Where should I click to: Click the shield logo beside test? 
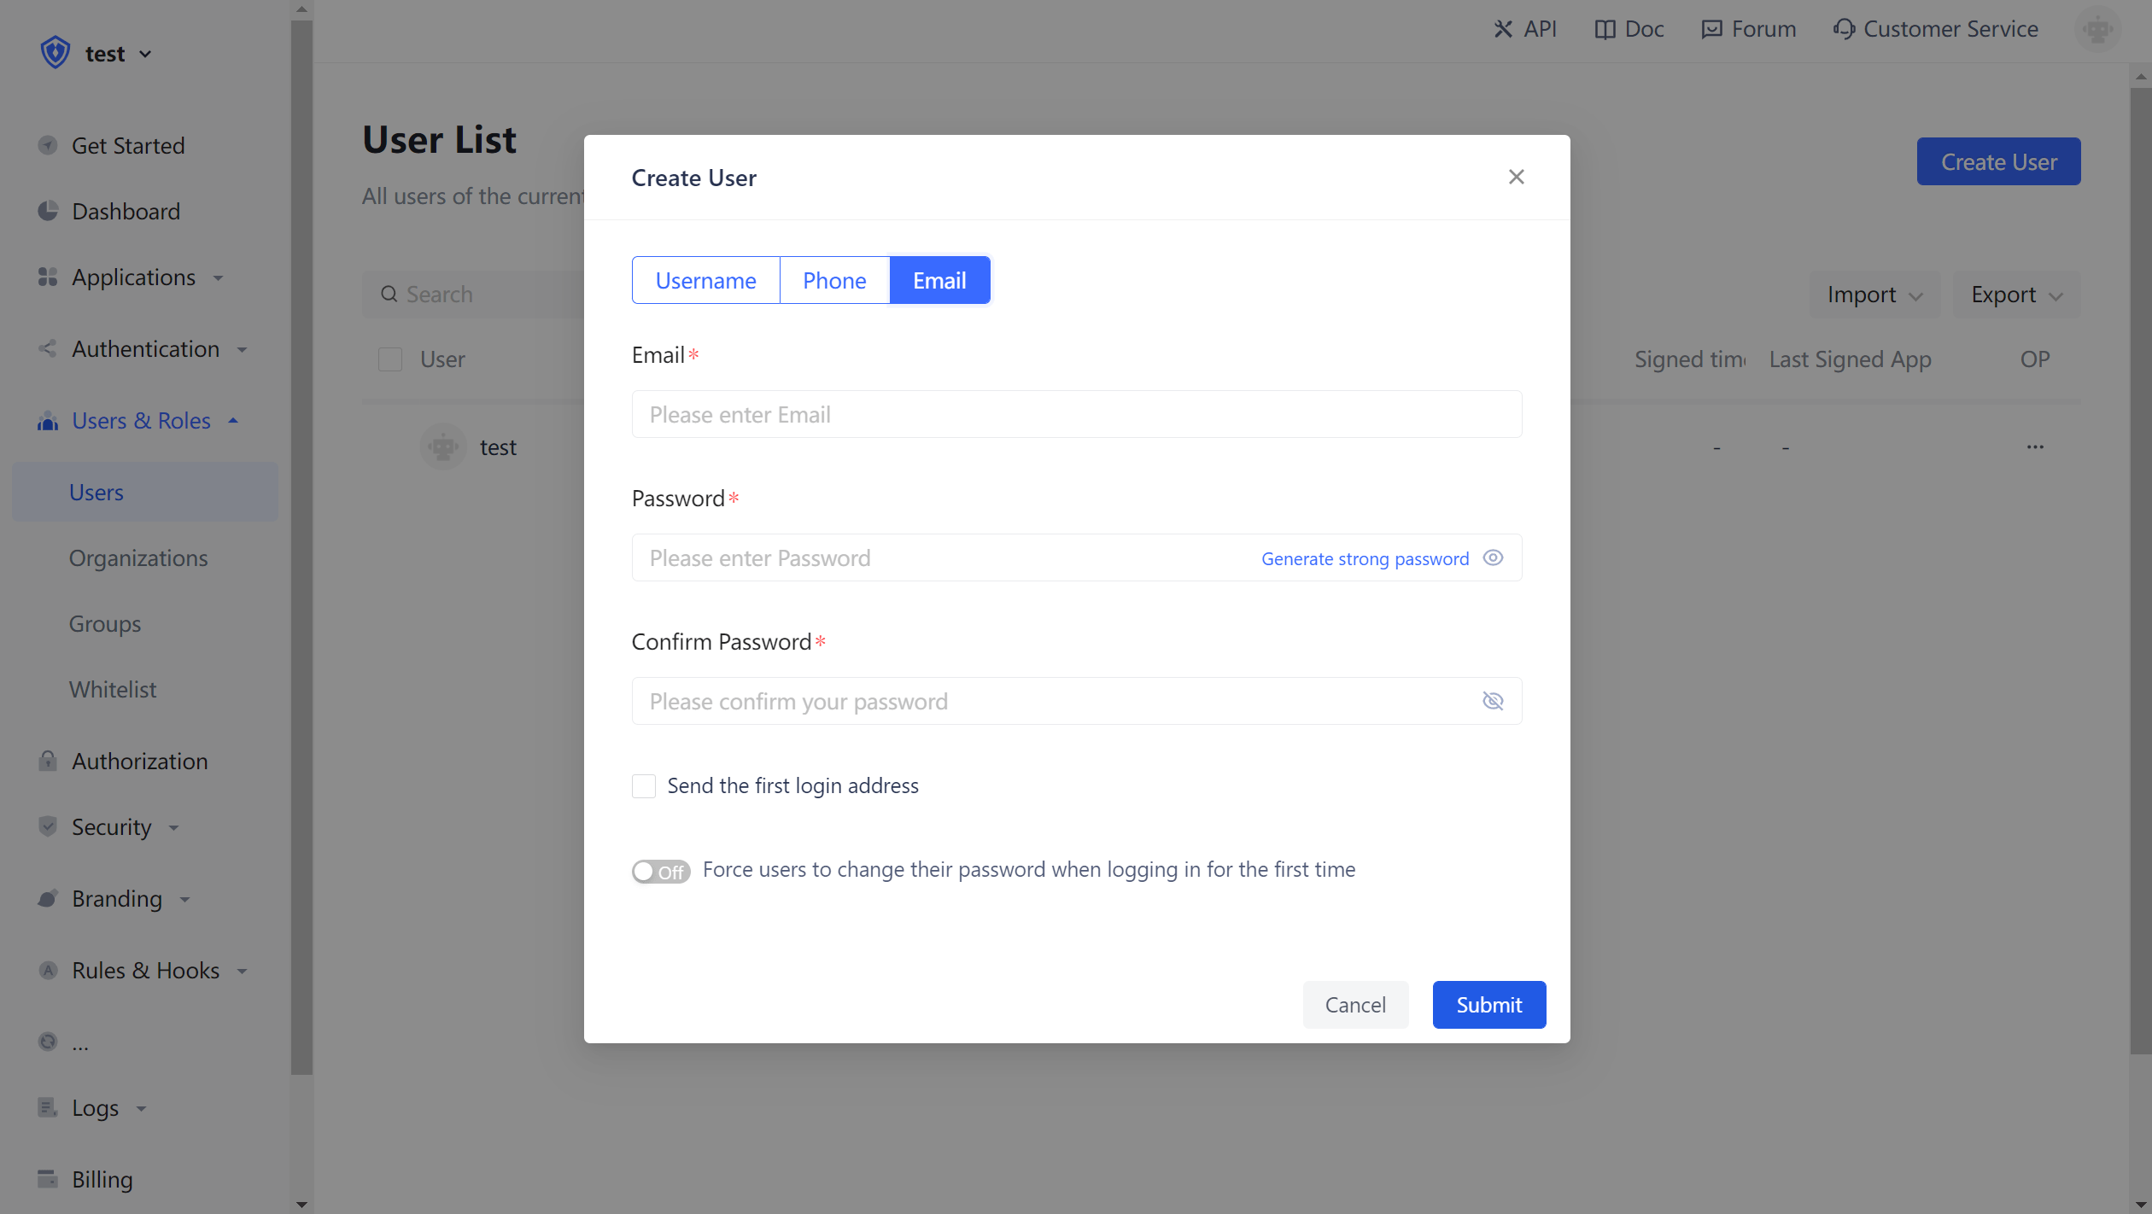[x=56, y=53]
